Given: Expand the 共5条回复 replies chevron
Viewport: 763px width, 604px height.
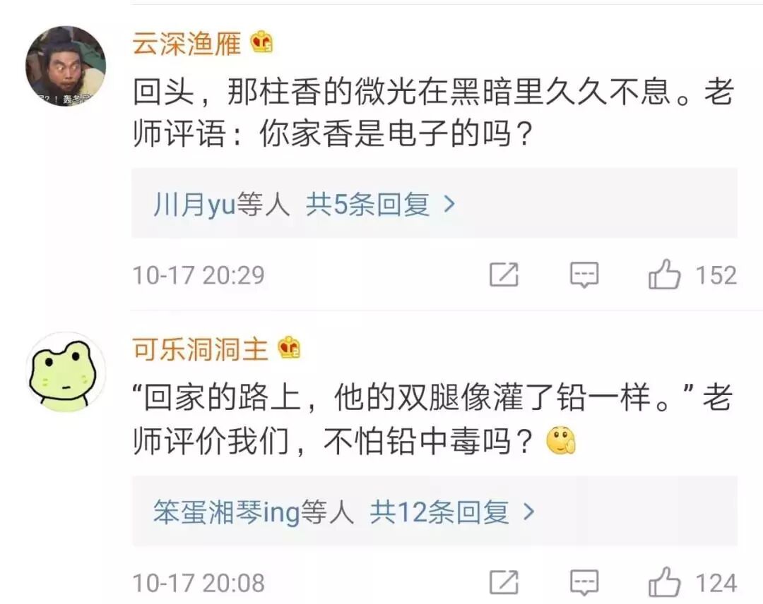Looking at the screenshot, I should coord(449,204).
